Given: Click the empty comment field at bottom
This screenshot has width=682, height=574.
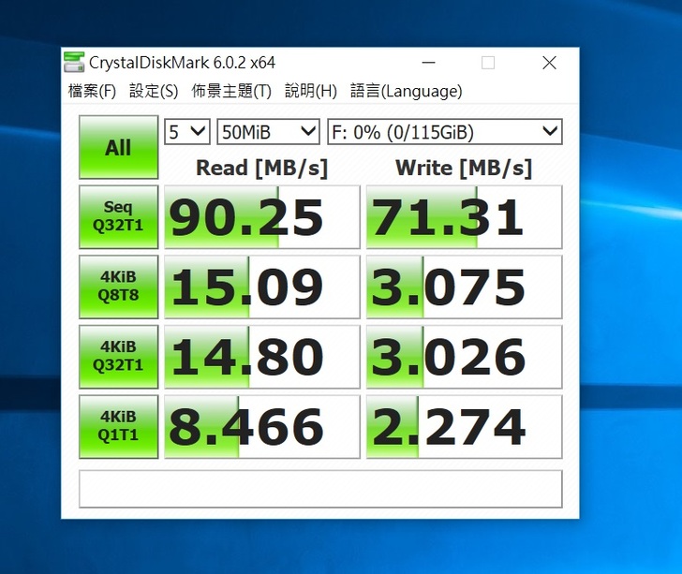Looking at the screenshot, I should [x=320, y=489].
